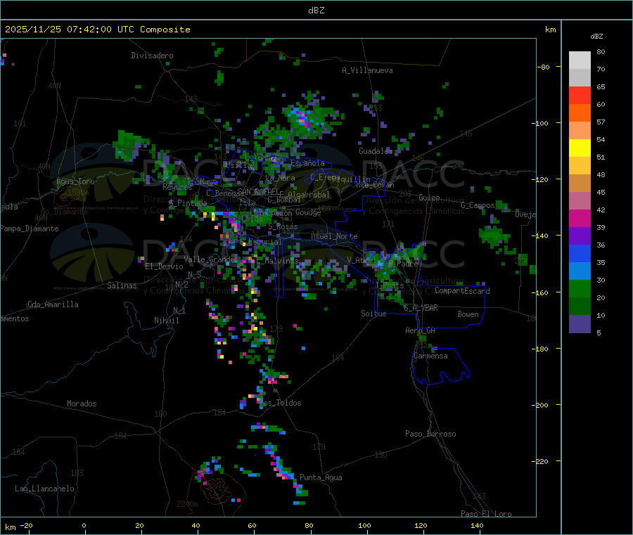
Task: Click the dBZ legend heading
Action: click(596, 37)
